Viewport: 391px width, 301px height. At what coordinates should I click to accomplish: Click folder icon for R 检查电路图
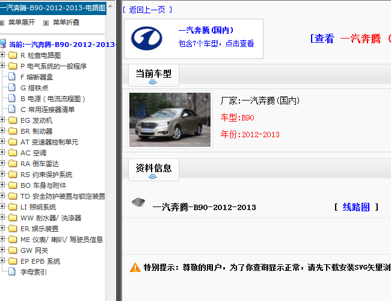13,55
